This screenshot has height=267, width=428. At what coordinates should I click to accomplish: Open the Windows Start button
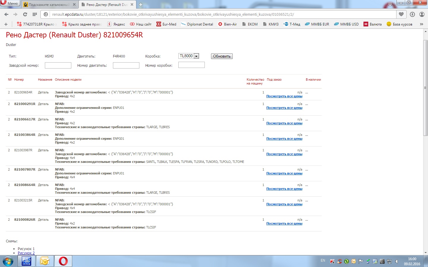[8, 261]
